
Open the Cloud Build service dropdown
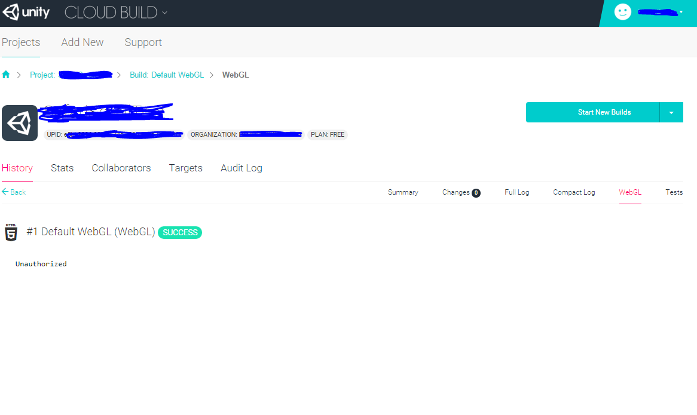[116, 13]
